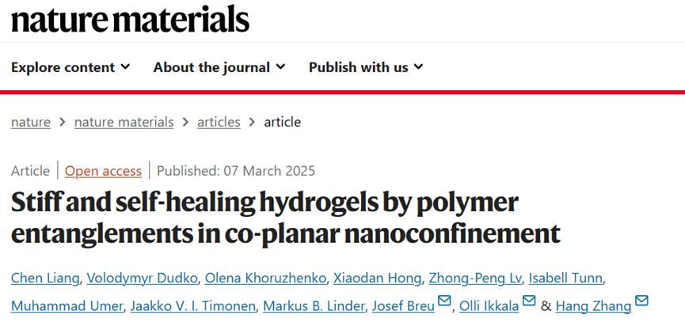The height and width of the screenshot is (326, 685).
Task: Click the Open access link
Action: [x=103, y=171]
